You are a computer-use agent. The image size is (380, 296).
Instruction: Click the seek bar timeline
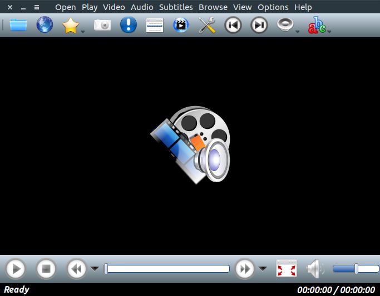pyautogui.click(x=167, y=269)
